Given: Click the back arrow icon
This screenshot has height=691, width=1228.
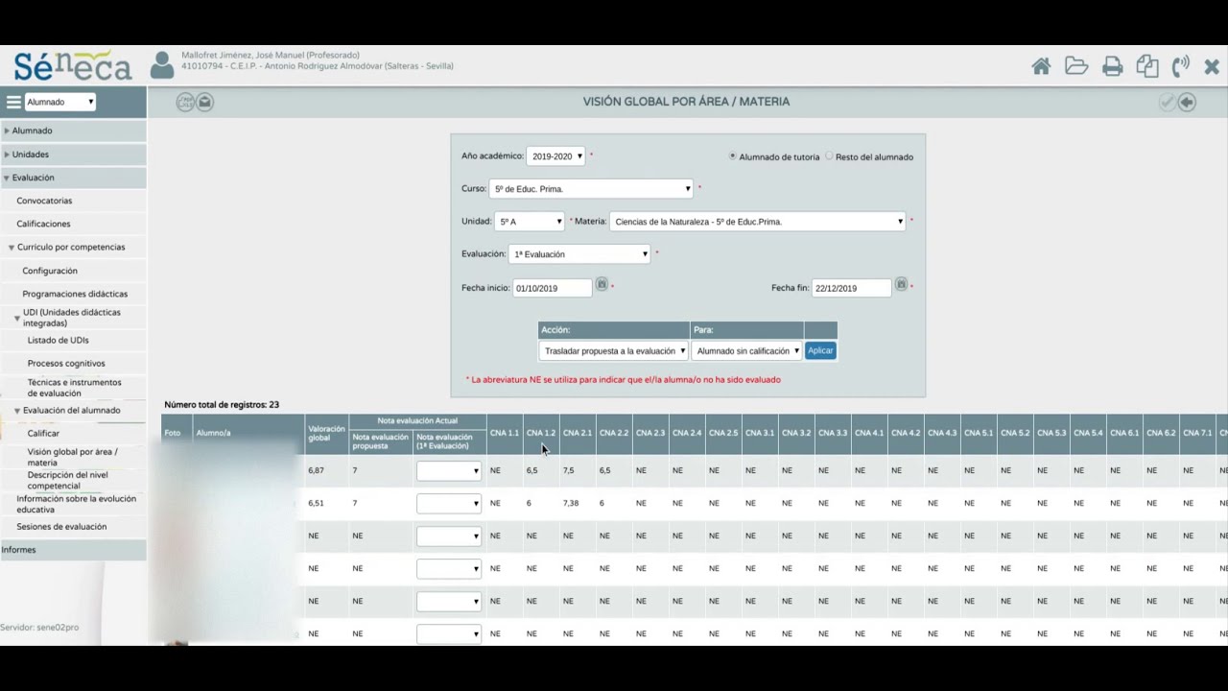Looking at the screenshot, I should pos(1187,103).
